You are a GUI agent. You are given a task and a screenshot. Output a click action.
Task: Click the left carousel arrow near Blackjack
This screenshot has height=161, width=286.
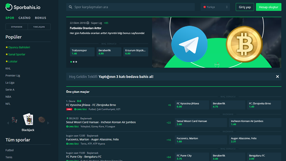[8, 123]
